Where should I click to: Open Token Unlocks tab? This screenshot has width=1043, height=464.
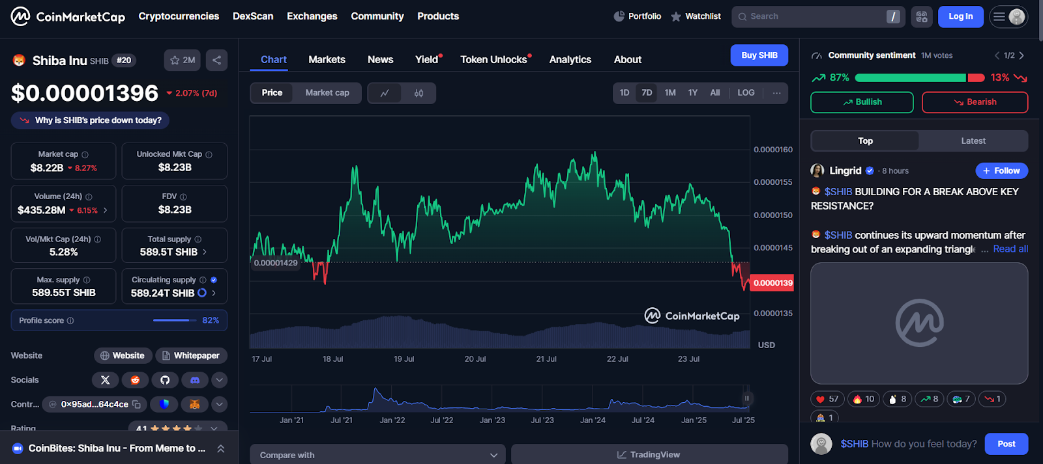point(493,60)
